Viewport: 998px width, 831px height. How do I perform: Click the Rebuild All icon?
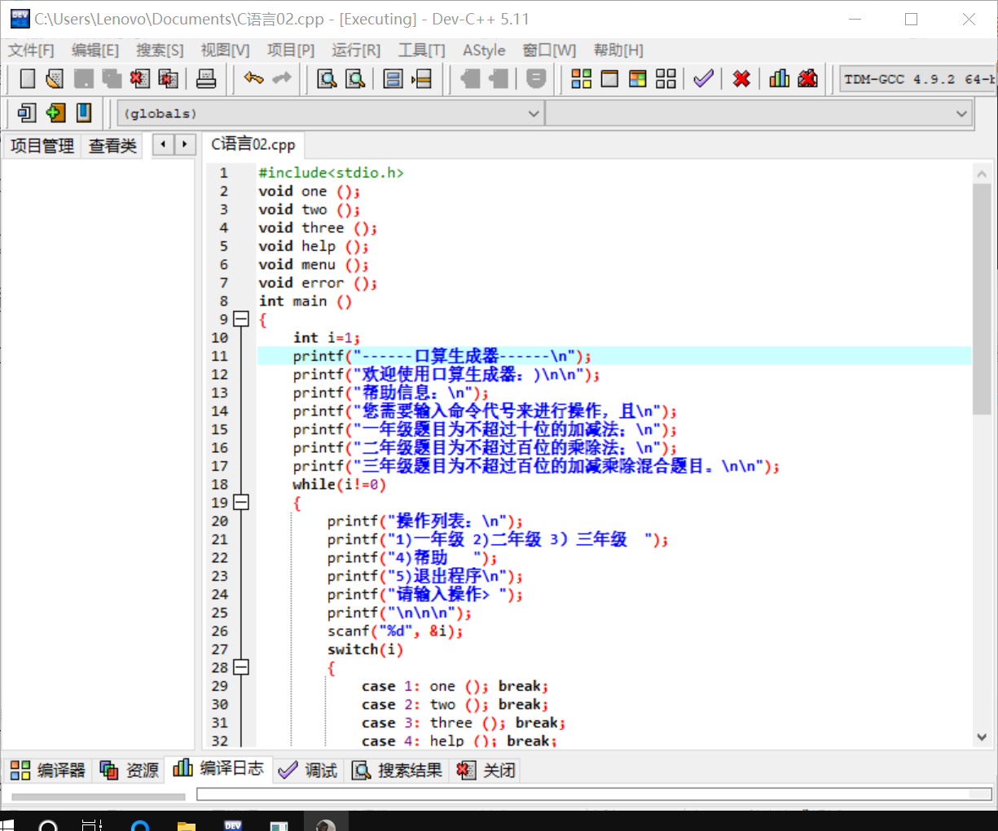tap(666, 78)
